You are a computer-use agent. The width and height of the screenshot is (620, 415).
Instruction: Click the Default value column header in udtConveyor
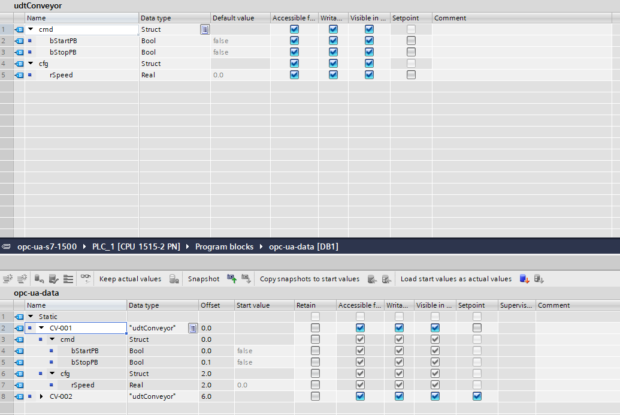(240, 18)
